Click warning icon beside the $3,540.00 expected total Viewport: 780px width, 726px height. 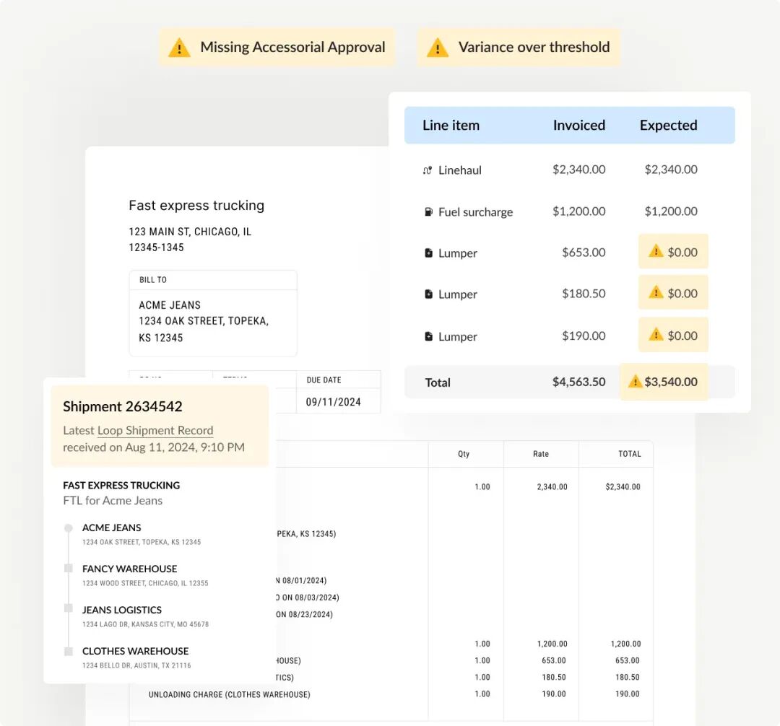pos(635,382)
